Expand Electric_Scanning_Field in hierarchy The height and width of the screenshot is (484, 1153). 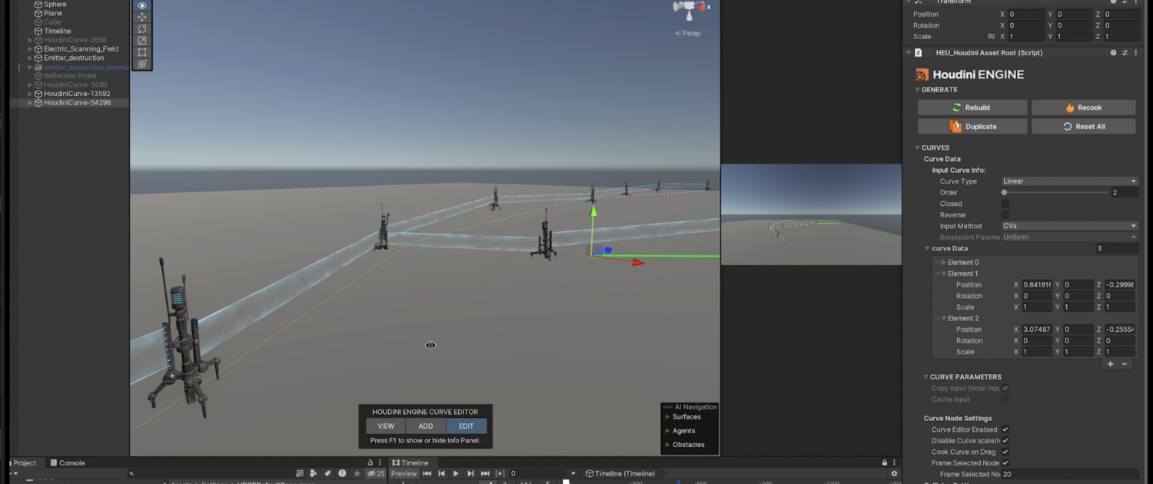pos(30,49)
